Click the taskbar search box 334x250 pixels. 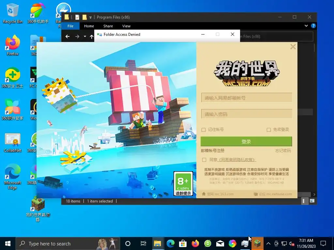click(68, 243)
